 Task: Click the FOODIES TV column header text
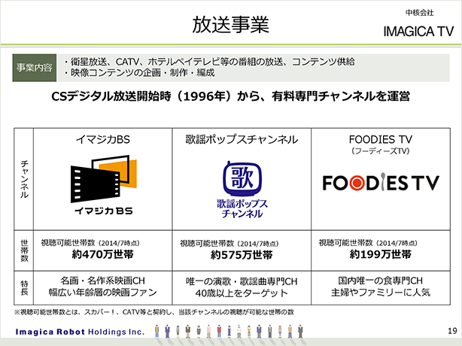pyautogui.click(x=381, y=139)
